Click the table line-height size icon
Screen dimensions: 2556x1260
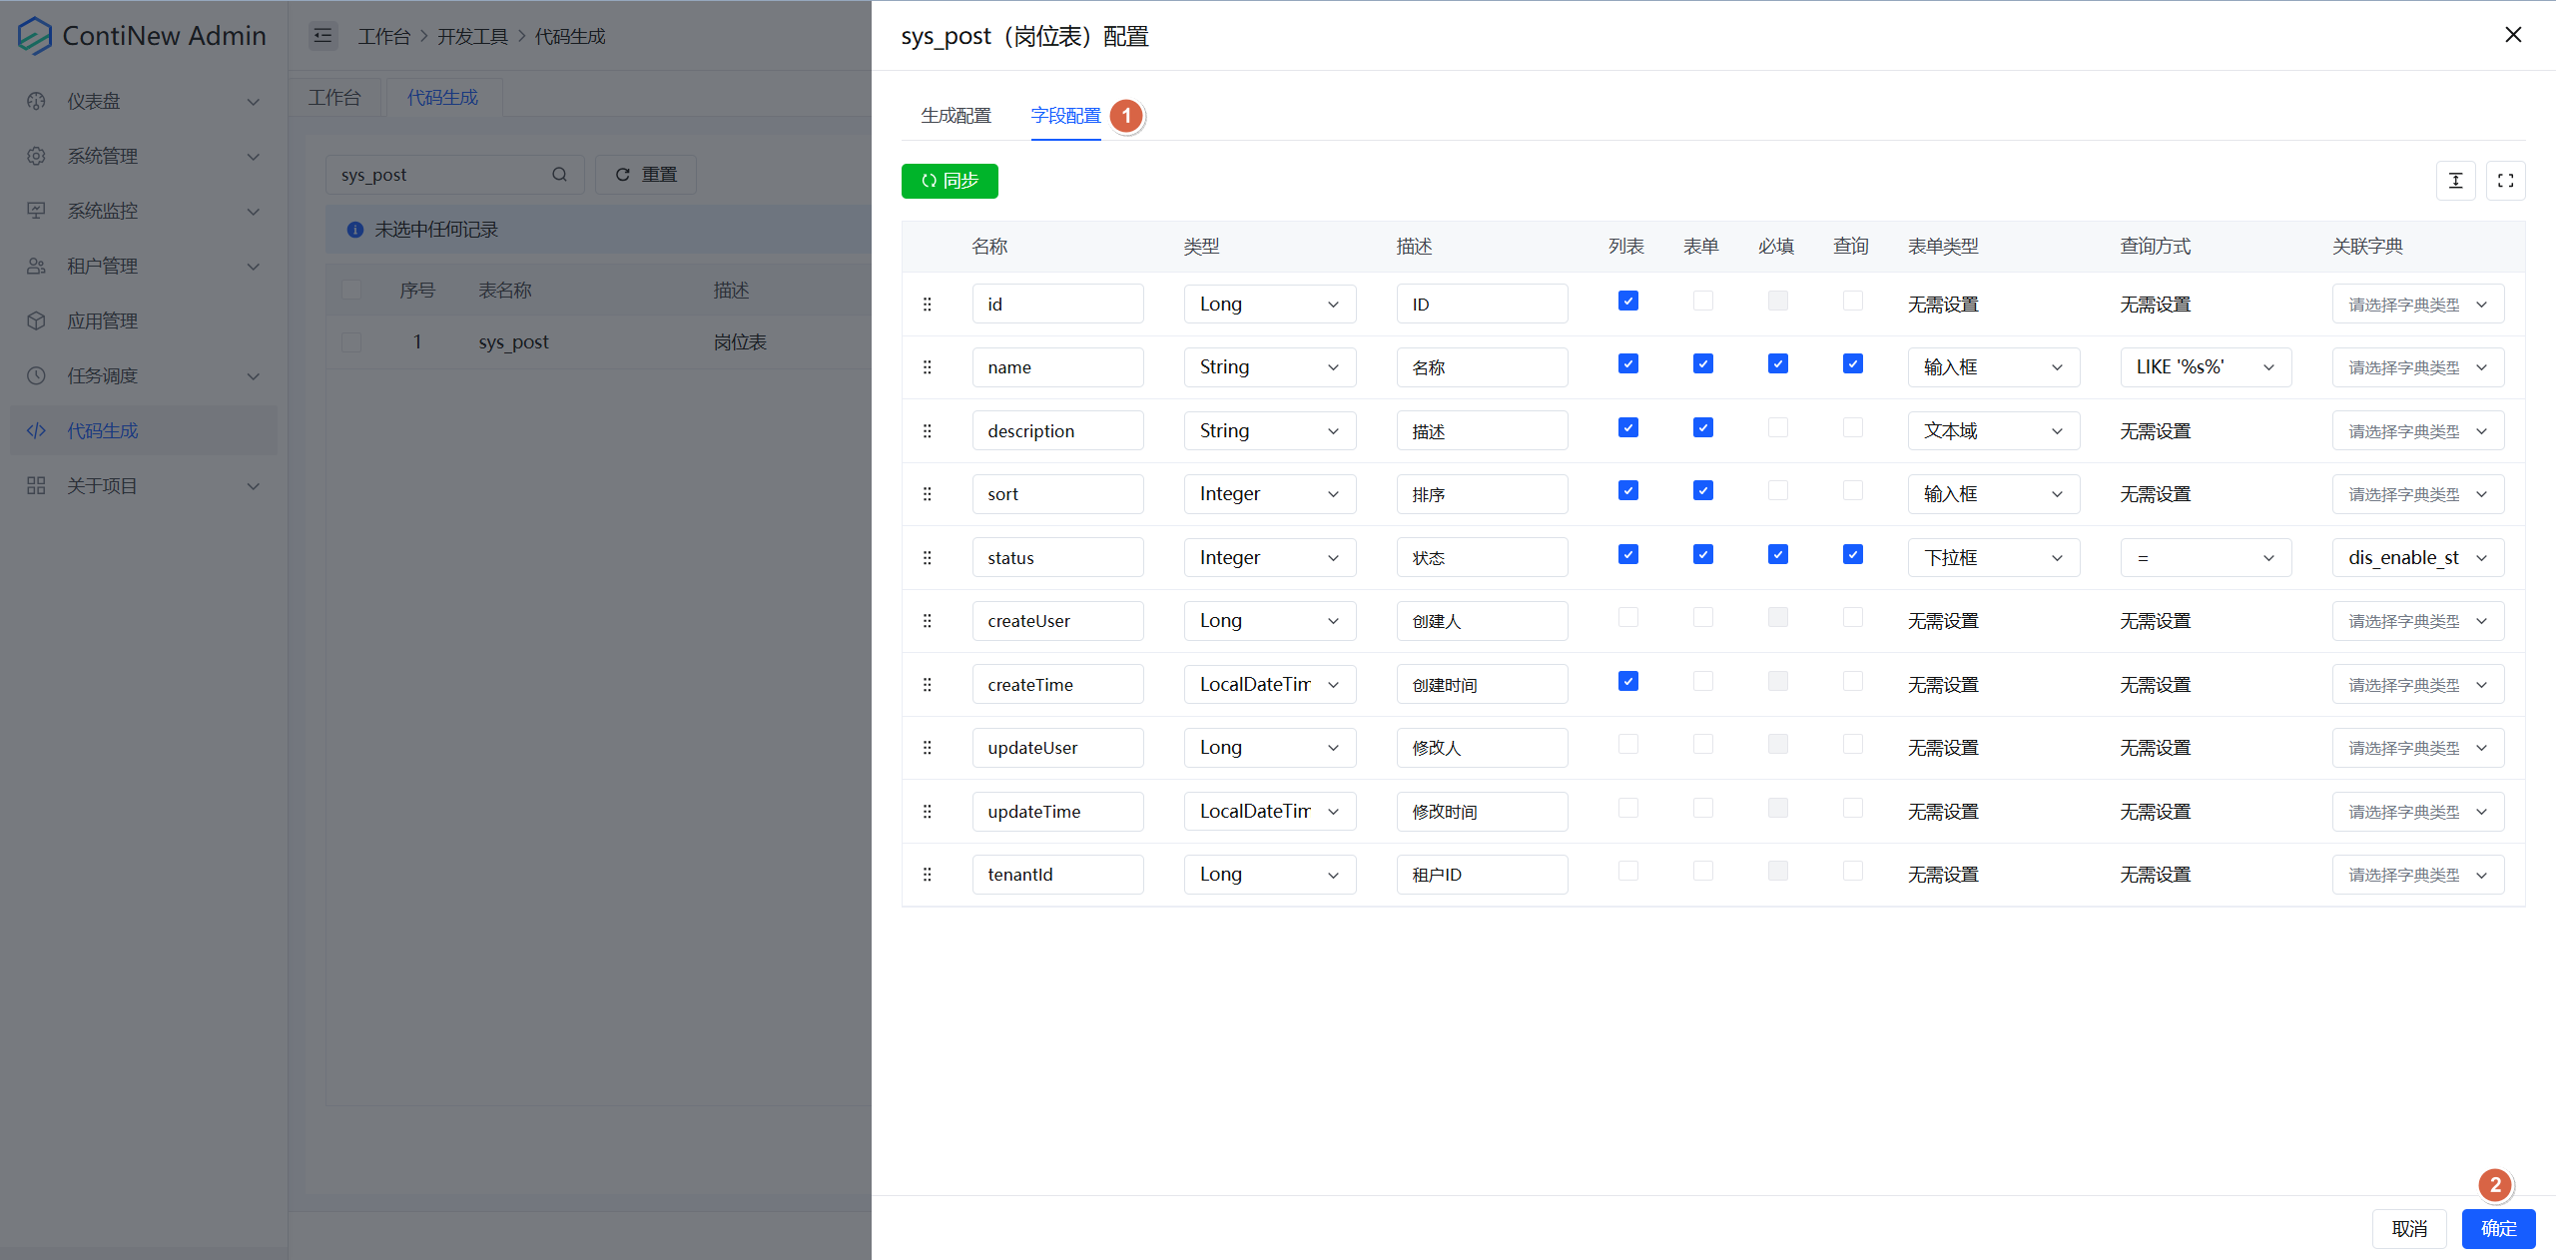pyautogui.click(x=2456, y=181)
